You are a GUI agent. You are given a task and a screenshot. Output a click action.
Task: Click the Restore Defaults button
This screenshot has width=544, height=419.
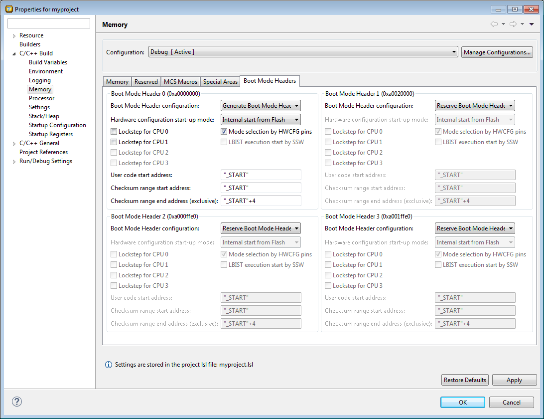[x=465, y=380]
